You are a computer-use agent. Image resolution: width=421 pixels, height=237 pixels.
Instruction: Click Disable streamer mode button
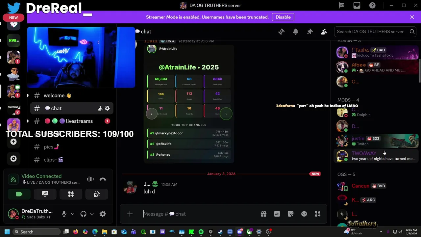[x=283, y=17]
